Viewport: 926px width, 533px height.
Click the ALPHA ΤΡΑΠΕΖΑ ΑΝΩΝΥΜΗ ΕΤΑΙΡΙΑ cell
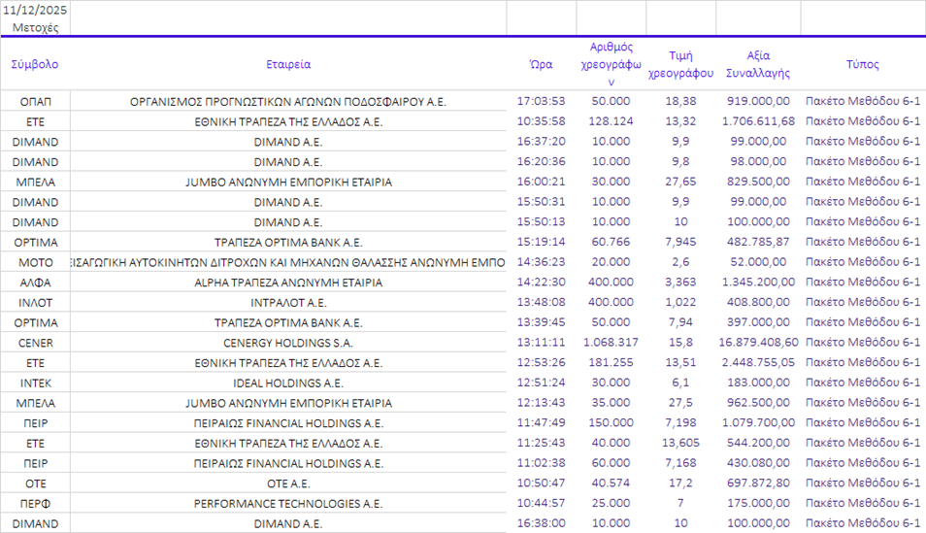click(x=288, y=283)
